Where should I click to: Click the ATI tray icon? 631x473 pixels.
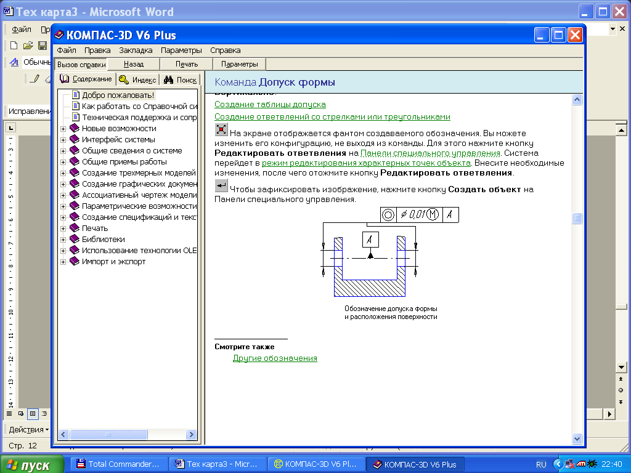[581, 464]
